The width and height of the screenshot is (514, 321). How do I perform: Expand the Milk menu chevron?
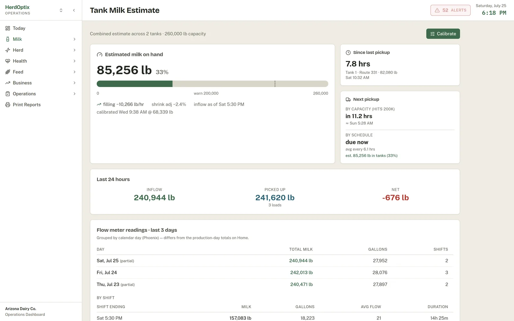coord(75,39)
